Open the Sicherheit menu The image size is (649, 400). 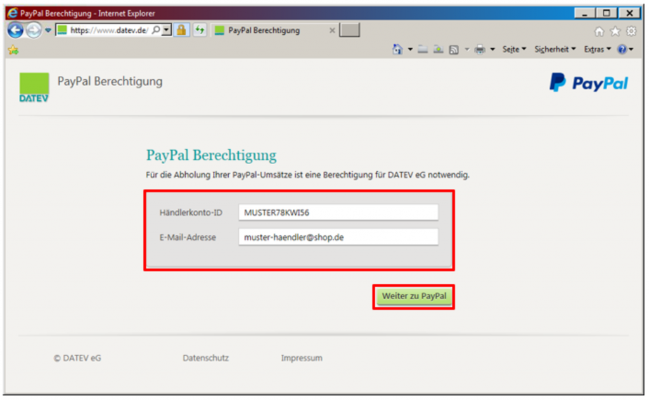(555, 49)
